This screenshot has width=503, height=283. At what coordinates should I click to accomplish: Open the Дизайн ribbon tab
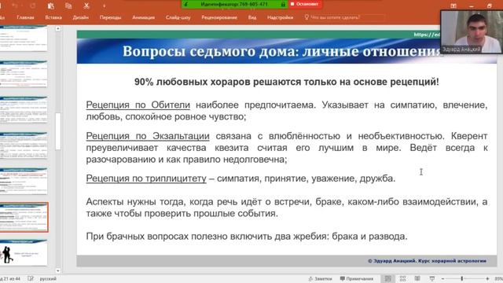tap(80, 17)
